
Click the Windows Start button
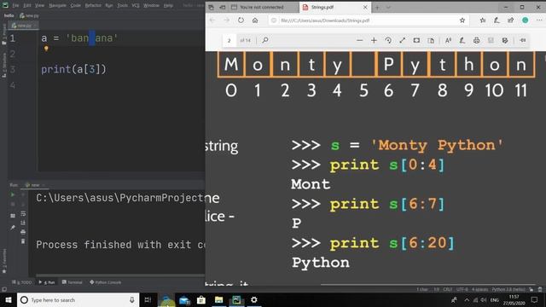coord(8,299)
